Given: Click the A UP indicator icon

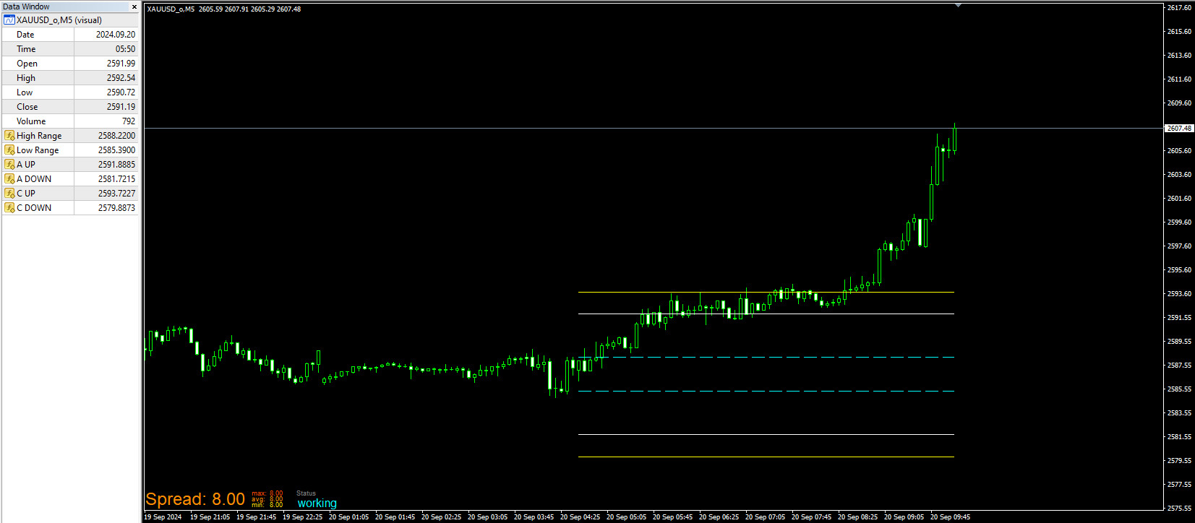Looking at the screenshot, I should (x=9, y=165).
